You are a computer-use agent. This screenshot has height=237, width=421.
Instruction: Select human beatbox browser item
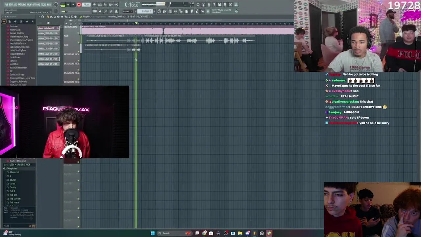[17, 33]
